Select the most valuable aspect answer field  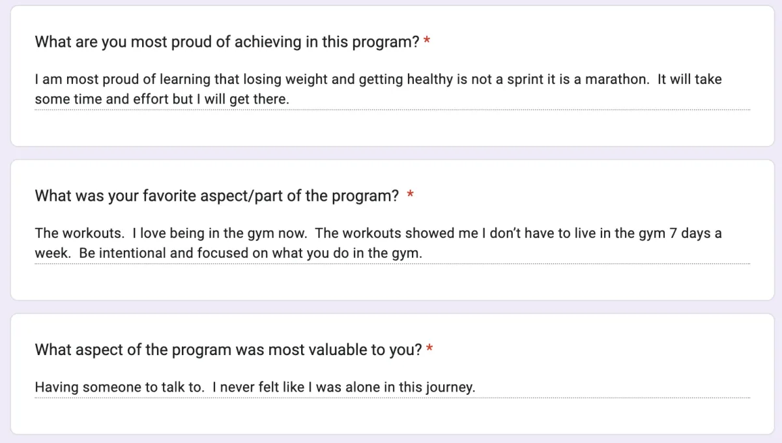click(392, 387)
